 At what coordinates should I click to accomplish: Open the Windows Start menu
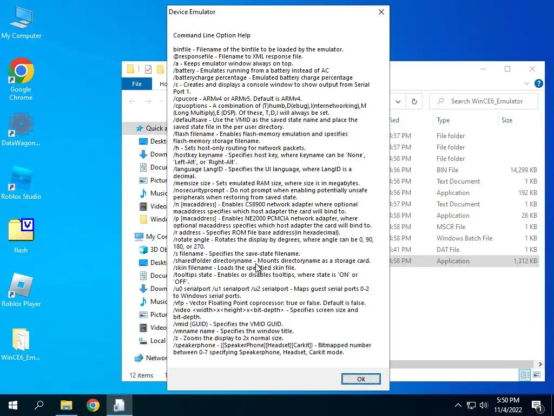[x=13, y=405]
